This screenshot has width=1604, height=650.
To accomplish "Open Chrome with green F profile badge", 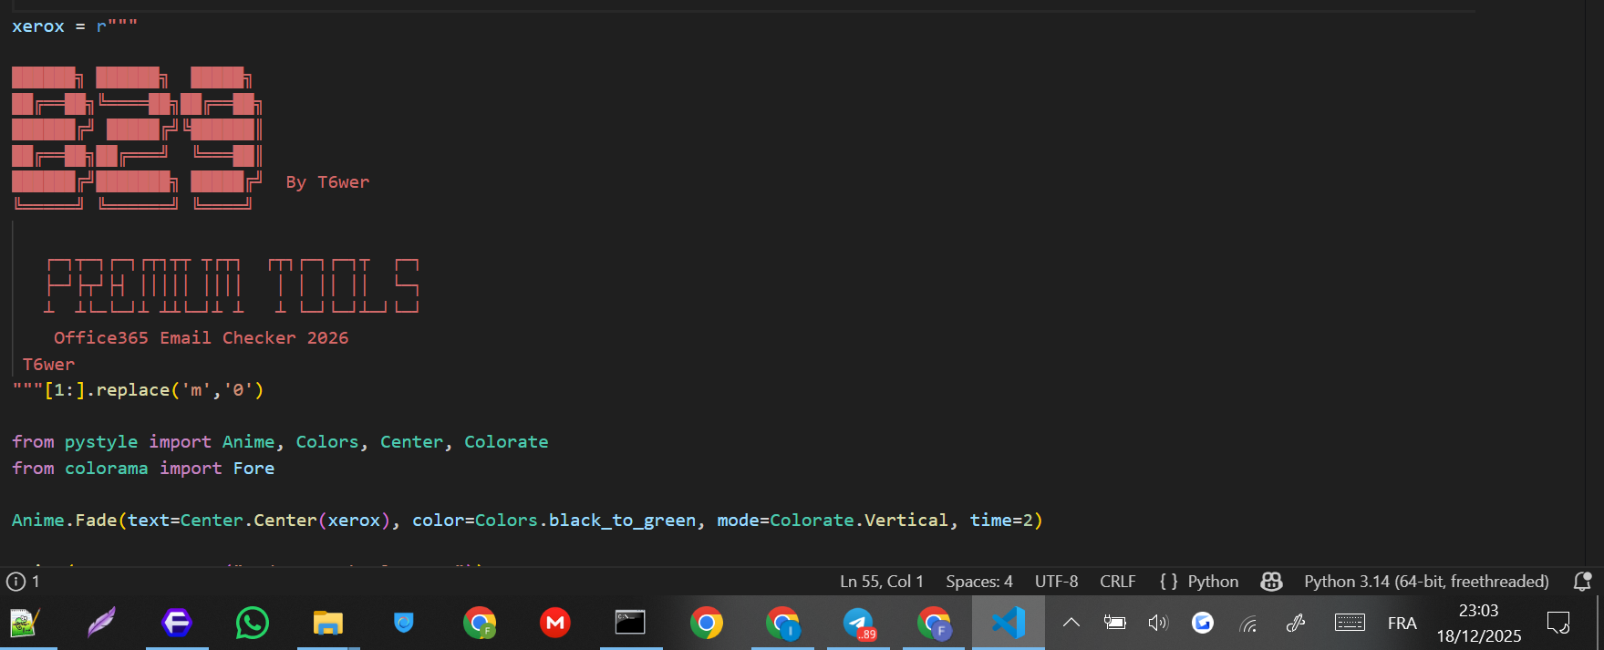I will pyautogui.click(x=479, y=624).
